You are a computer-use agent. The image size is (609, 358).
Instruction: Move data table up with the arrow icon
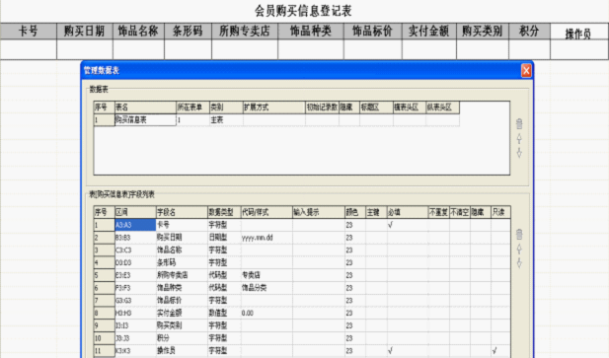point(519,139)
